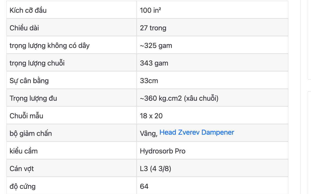
Task: Click "trọng lượng không có dây" label
Action: (x=50, y=46)
